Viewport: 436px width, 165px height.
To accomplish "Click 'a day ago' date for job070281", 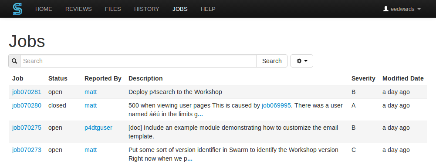I will tap(396, 92).
